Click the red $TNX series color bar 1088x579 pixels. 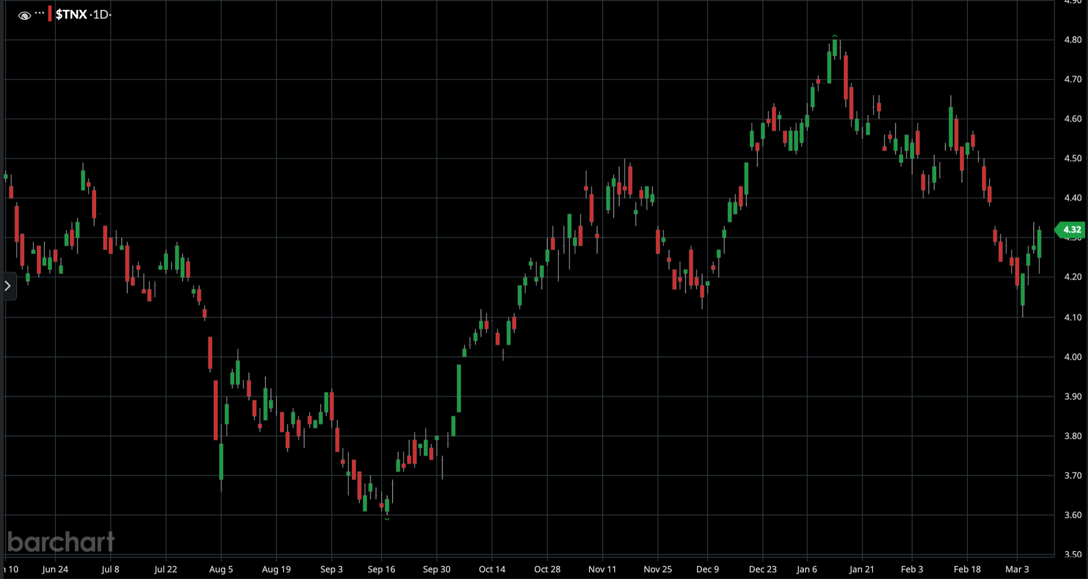(x=50, y=14)
